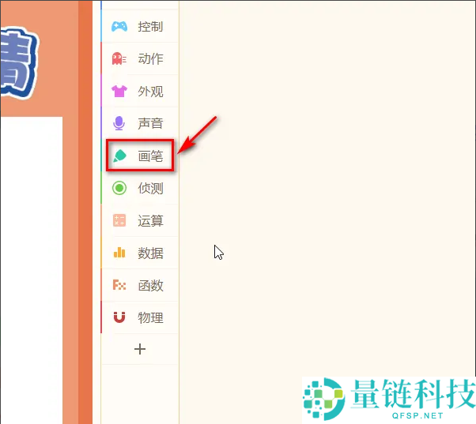Open the 控制 block category label

point(150,27)
